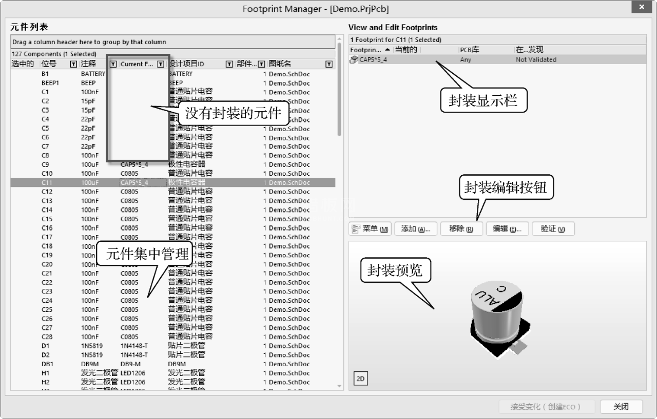The width and height of the screenshot is (657, 419).
Task: Click the 添加 button to add a footprint
Action: [416, 228]
